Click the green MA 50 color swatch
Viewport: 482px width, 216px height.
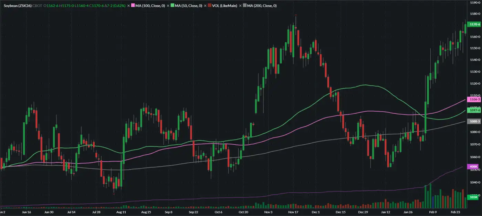point(172,6)
